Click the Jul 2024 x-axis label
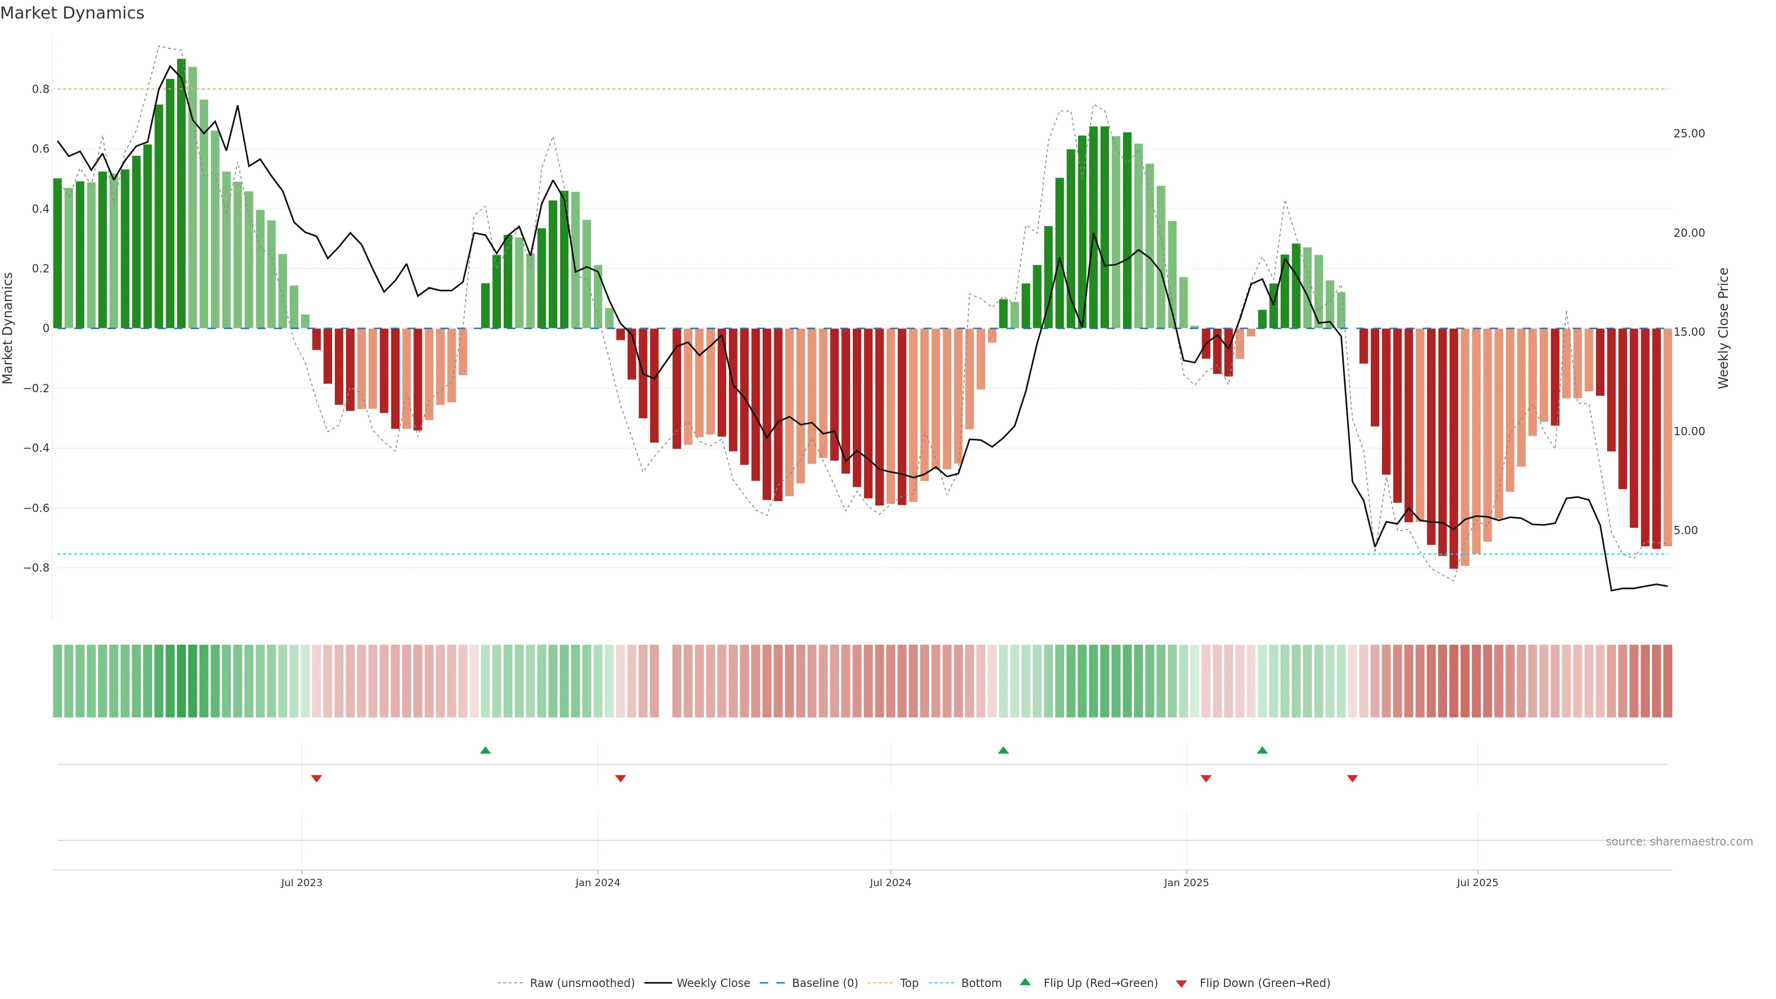Viewport: 1776px width, 999px height. pyautogui.click(x=890, y=882)
